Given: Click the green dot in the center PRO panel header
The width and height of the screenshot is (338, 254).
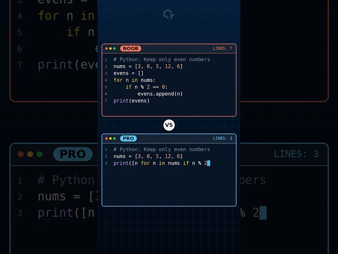Looking at the screenshot, I should [115, 139].
